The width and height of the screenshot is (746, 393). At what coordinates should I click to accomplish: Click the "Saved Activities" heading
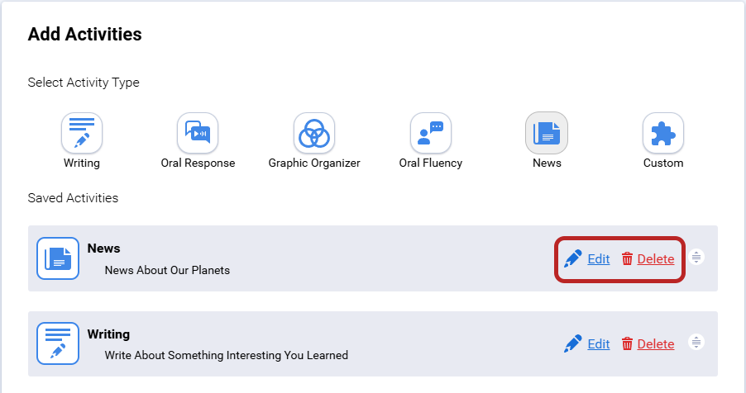point(73,197)
